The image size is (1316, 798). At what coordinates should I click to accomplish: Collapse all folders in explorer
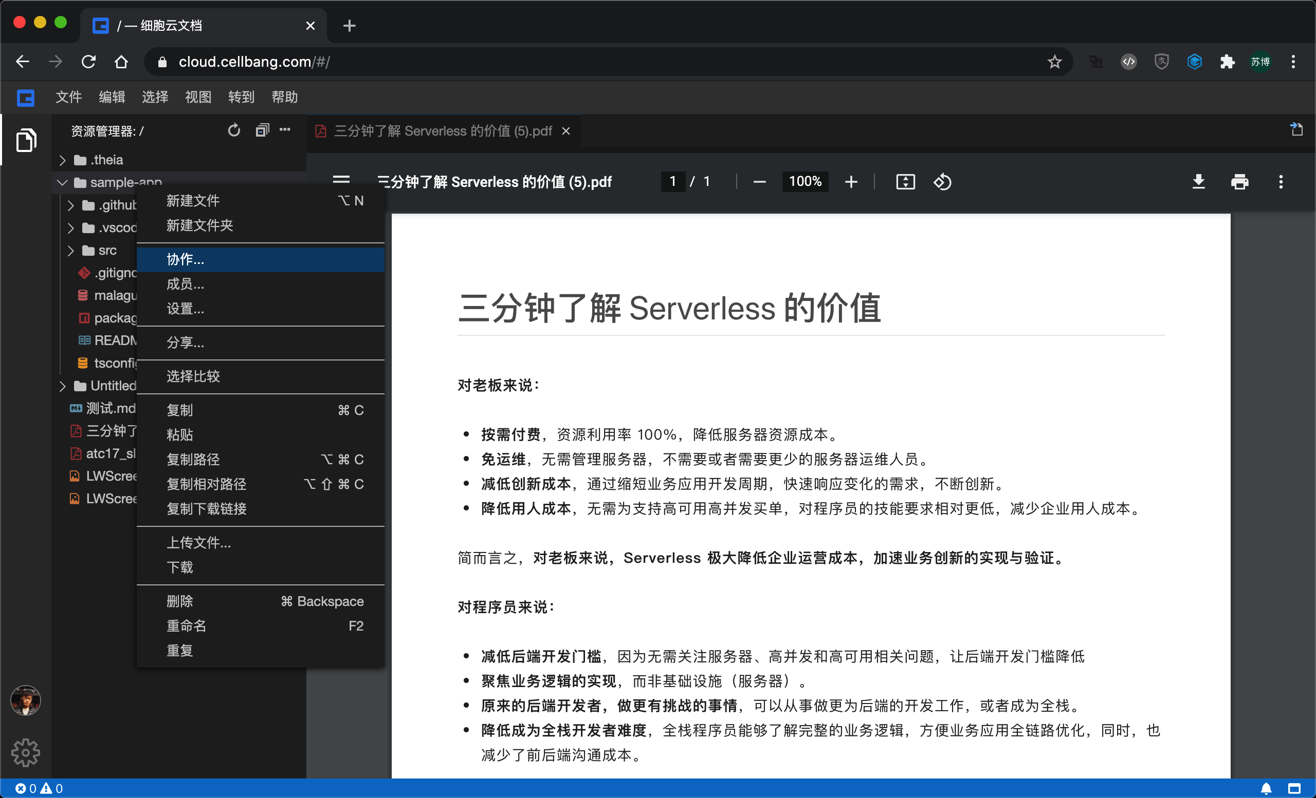(262, 130)
